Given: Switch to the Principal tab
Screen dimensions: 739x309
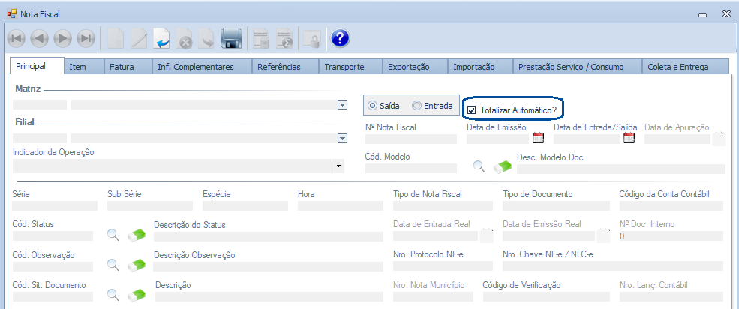Looking at the screenshot, I should coord(37,66).
